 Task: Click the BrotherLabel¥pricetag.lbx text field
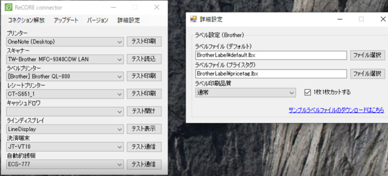[271, 74]
